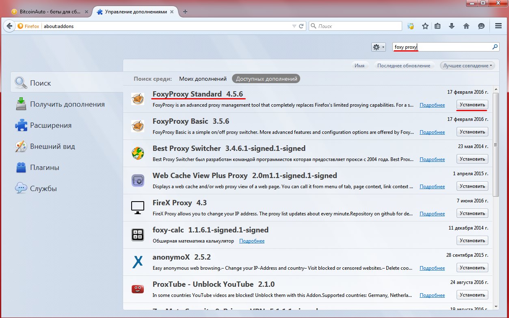
Task: Install Web Cache View Plus Proxy
Action: coord(472,186)
